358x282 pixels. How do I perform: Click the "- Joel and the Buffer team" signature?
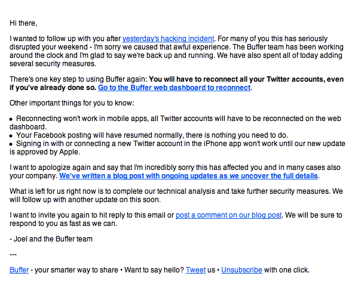[x=51, y=239]
